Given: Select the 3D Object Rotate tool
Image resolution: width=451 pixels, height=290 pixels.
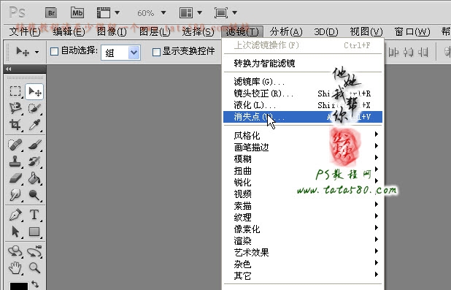Looking at the screenshot, I should coord(15,251).
